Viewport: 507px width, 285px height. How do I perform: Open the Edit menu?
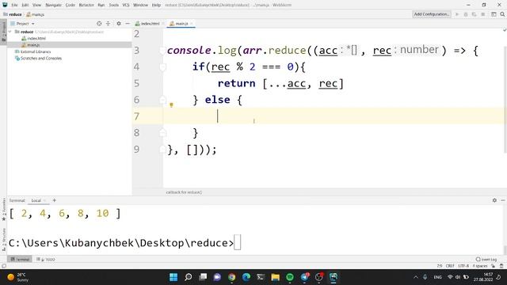(25, 5)
